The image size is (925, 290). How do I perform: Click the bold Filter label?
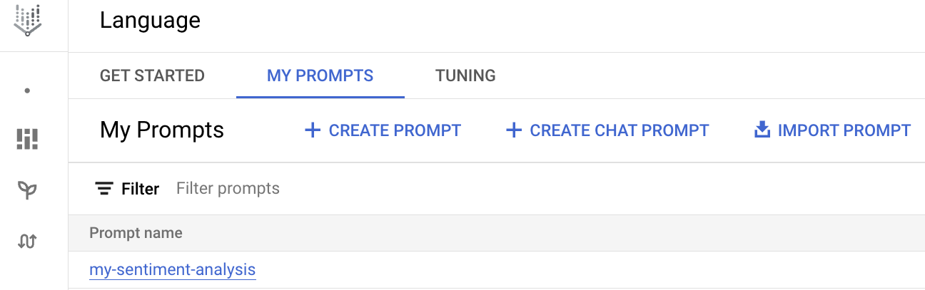click(x=140, y=189)
